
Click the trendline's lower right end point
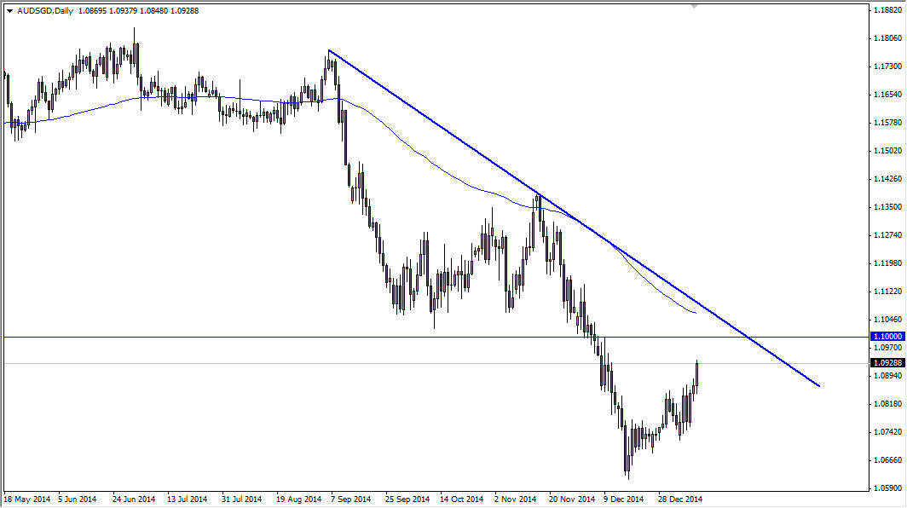819,386
